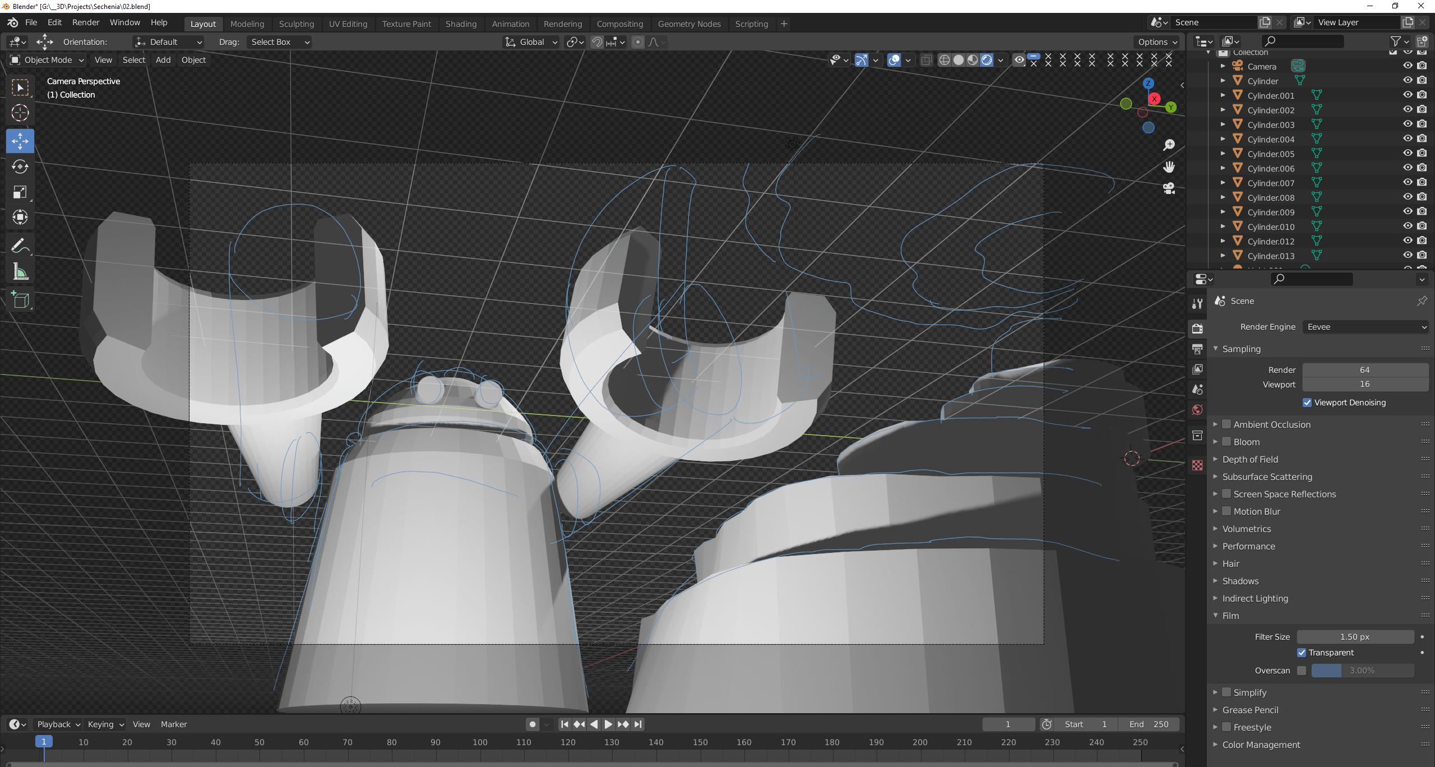
Task: Open the Collection properties tab
Action: point(1197,436)
